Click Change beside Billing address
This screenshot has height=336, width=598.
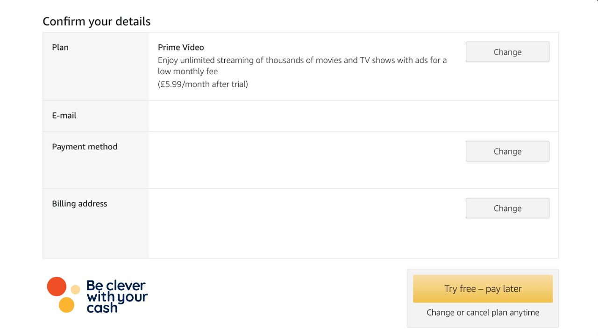pos(507,208)
